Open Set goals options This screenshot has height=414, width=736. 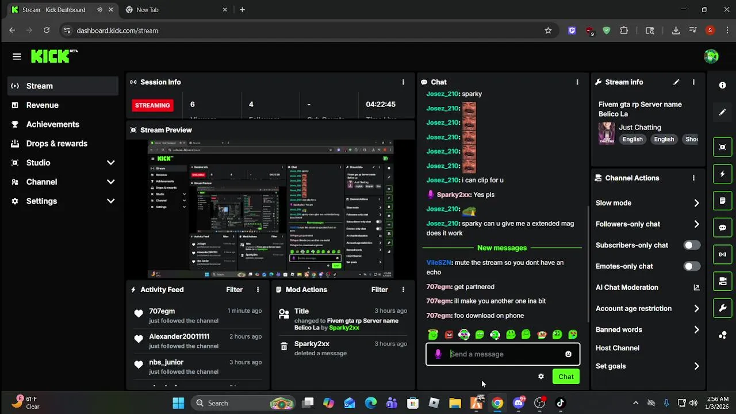647,366
